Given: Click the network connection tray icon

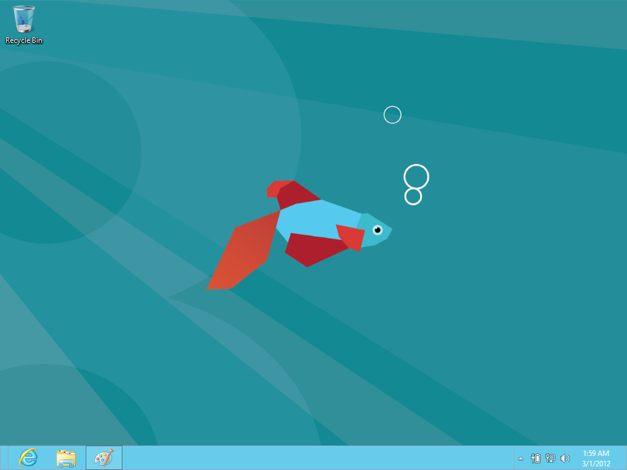Looking at the screenshot, I should click(550, 458).
